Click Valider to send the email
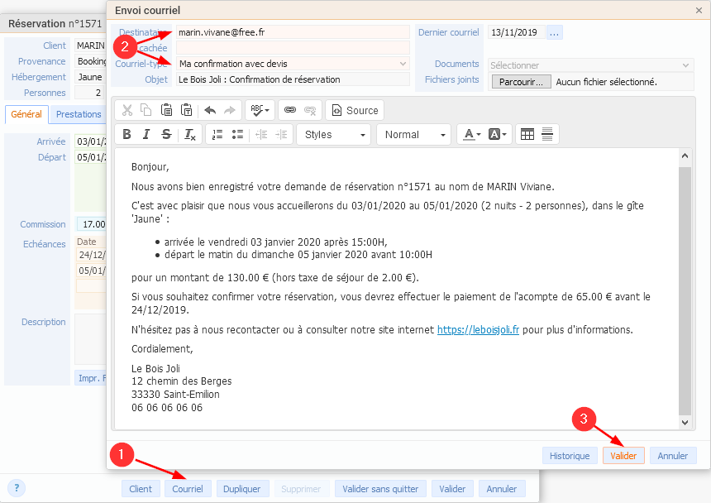This screenshot has width=711, height=503. coord(623,456)
